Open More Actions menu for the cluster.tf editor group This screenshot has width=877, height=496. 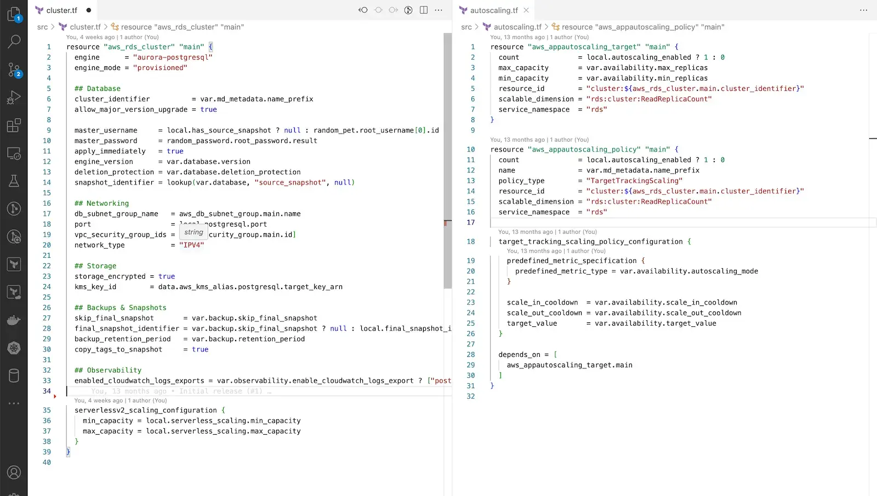click(x=438, y=10)
